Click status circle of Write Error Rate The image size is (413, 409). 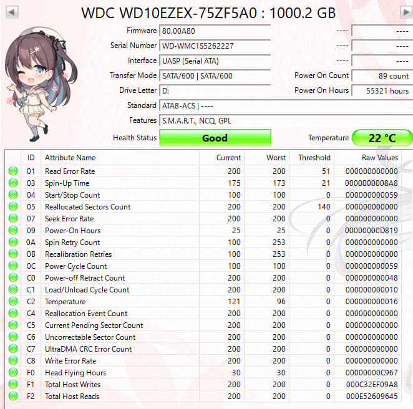pos(13,360)
